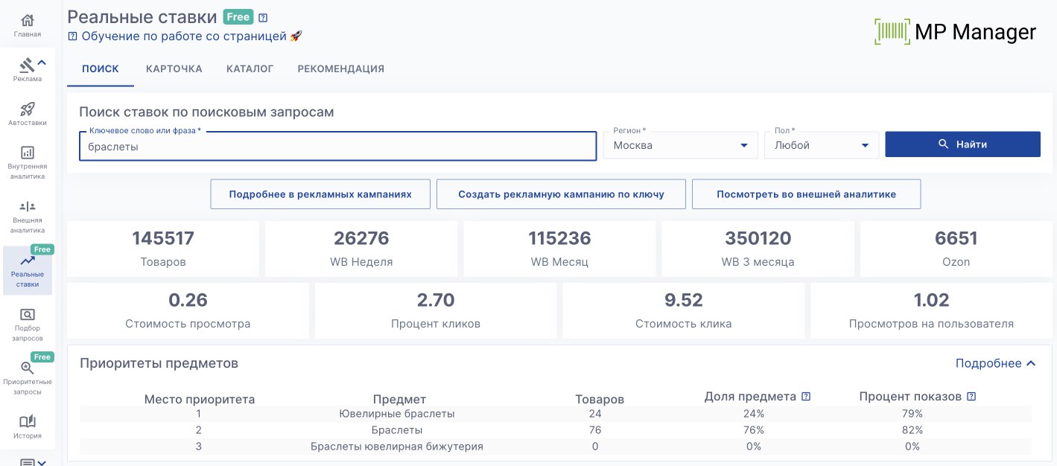Switch to the Каталог tab
This screenshot has height=466, width=1057.
pos(250,68)
